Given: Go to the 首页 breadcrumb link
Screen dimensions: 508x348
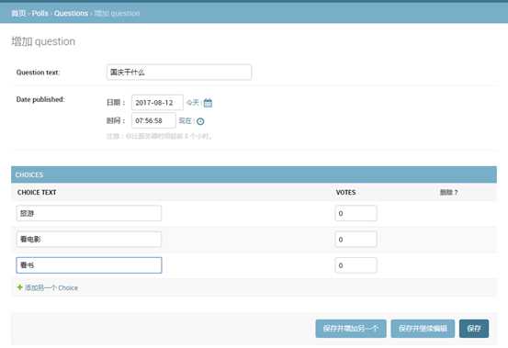Looking at the screenshot, I should point(18,13).
